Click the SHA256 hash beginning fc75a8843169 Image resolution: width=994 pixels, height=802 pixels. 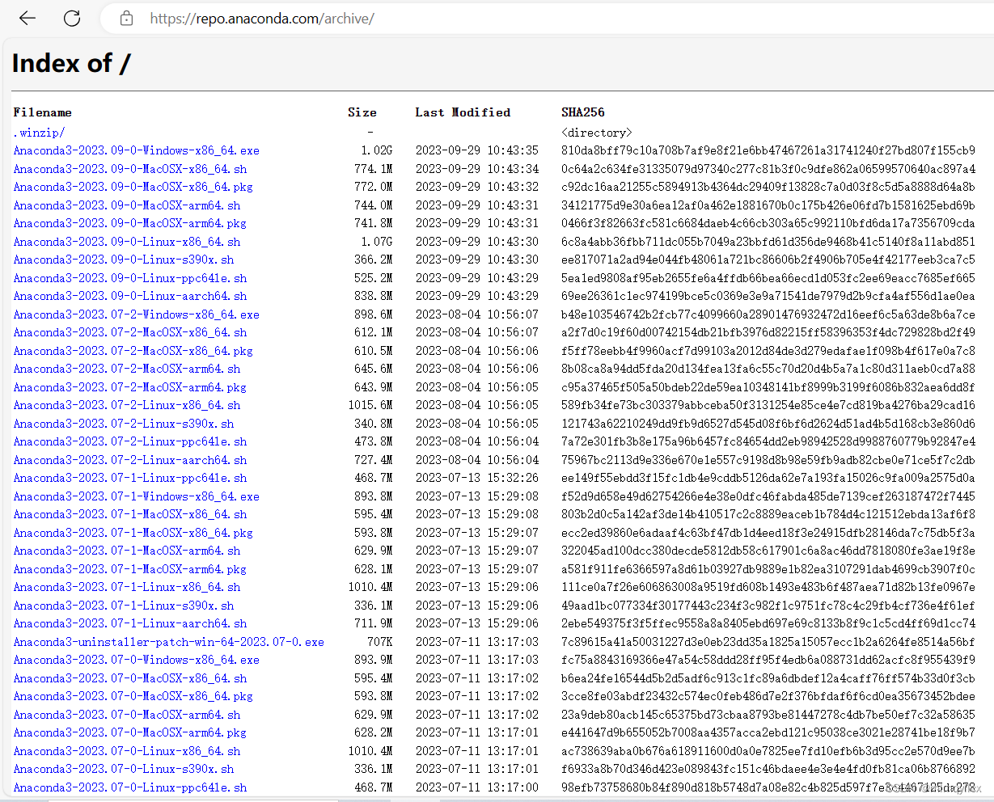coord(768,660)
